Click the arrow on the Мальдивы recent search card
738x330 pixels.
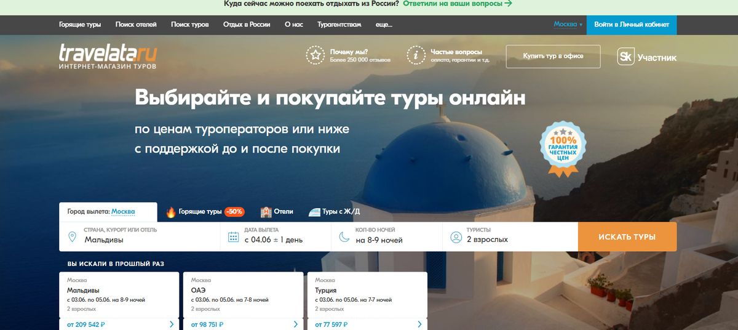[x=171, y=324]
